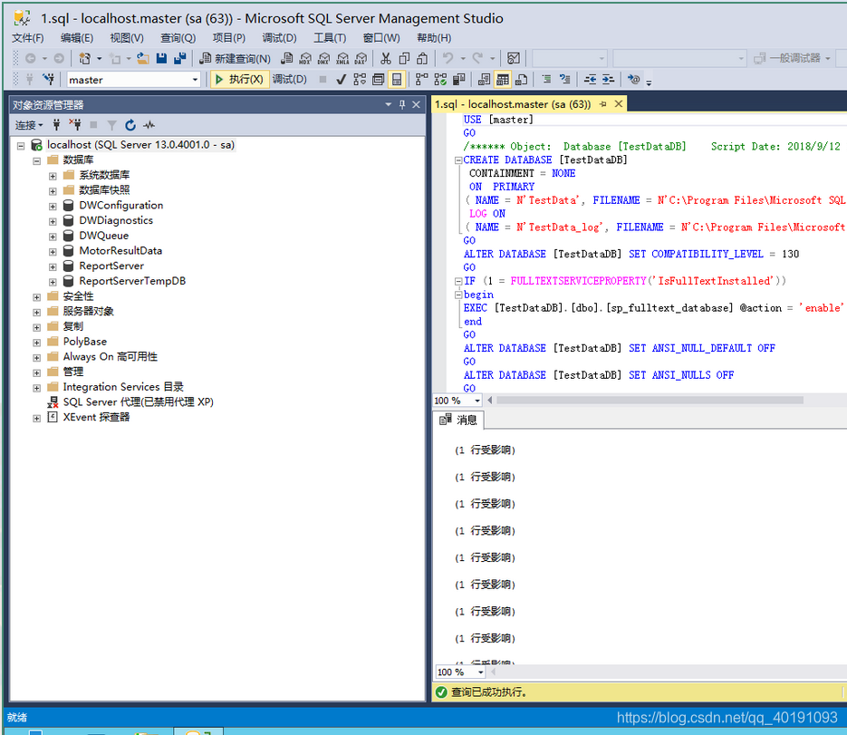The height and width of the screenshot is (735, 847).
Task: Click the results-to-grid toolbar icon
Action: coord(503,79)
